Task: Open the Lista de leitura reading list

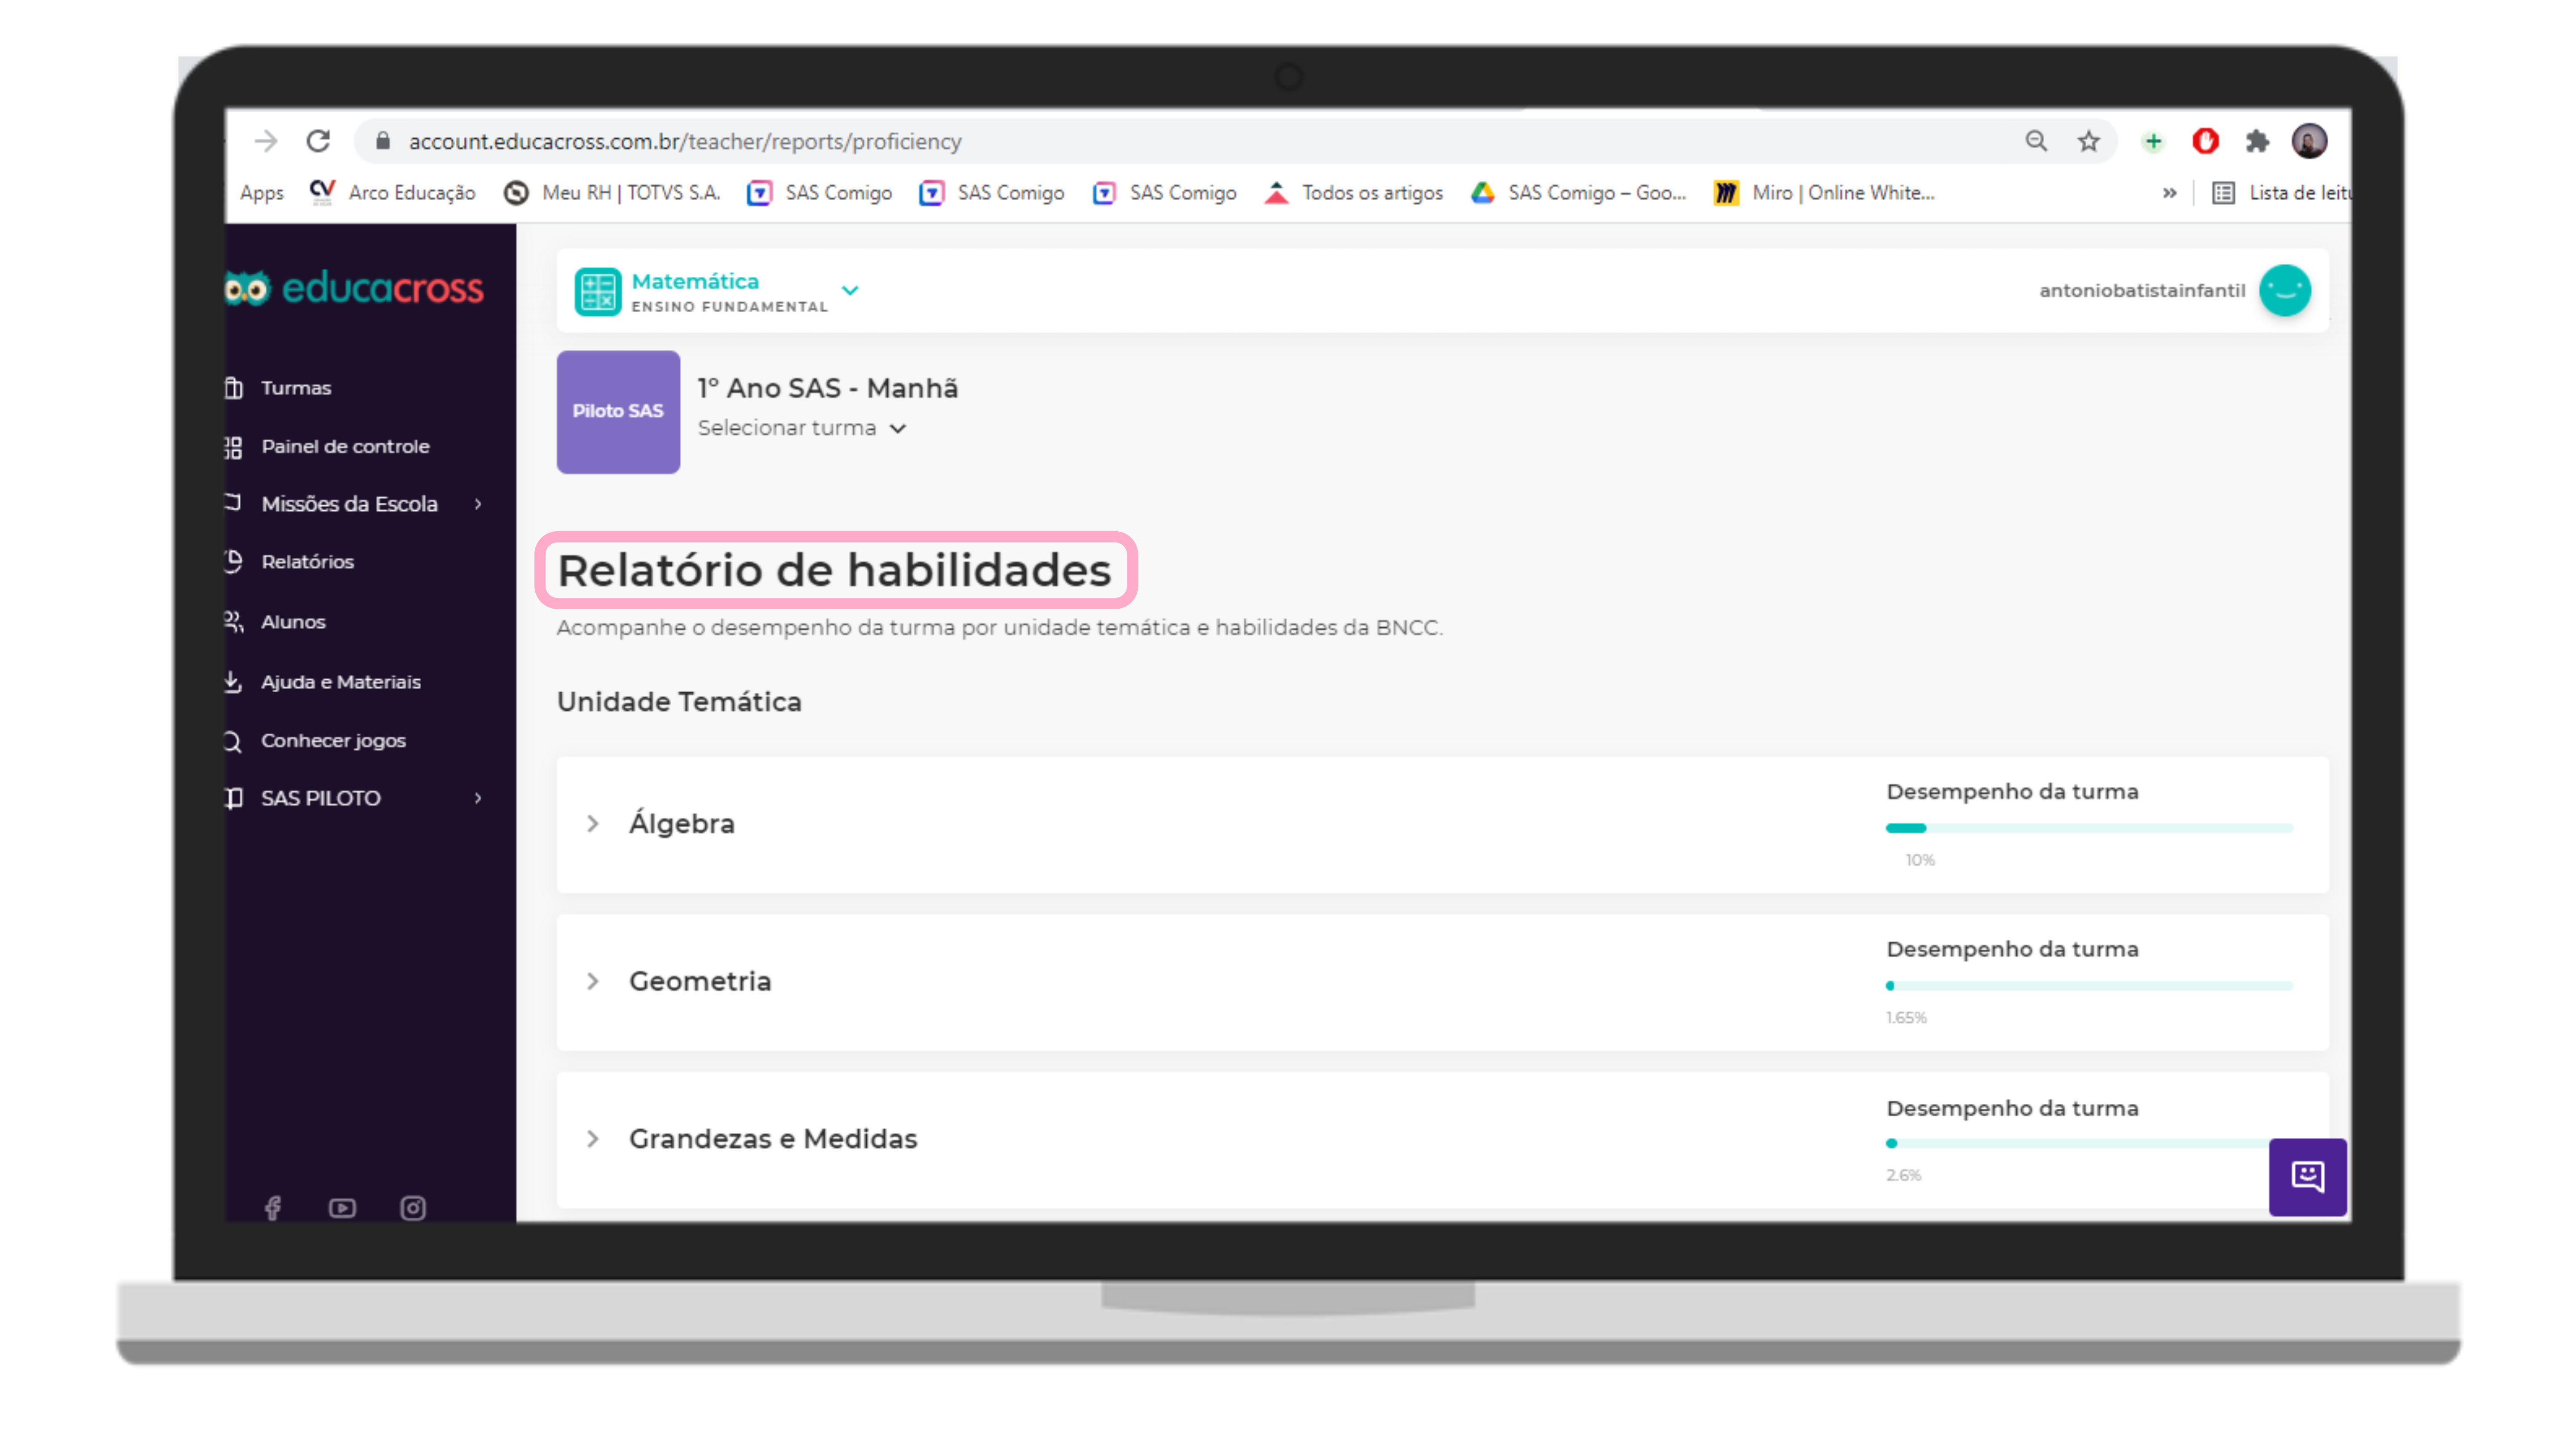Action: [x=2281, y=193]
